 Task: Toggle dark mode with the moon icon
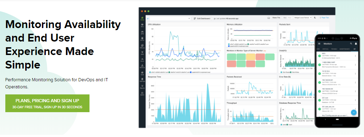coord(315,18)
